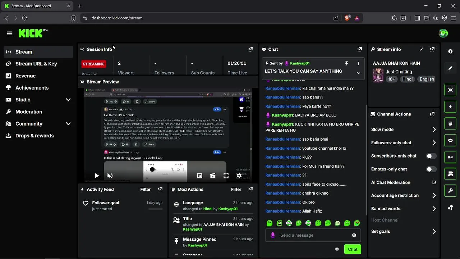Toggle camera widget icon in right sidebar

pos(450,174)
